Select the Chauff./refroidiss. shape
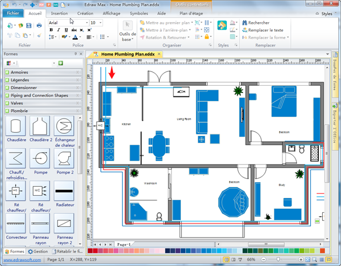The height and width of the screenshot is (266, 341). pos(16,158)
